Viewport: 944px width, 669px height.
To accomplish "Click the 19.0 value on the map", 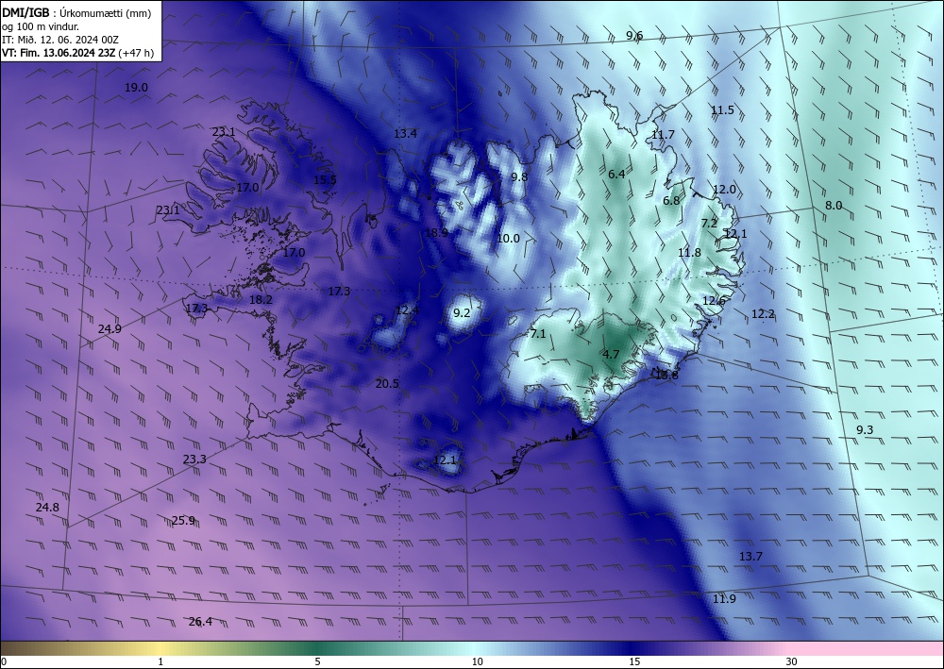I will tap(137, 88).
